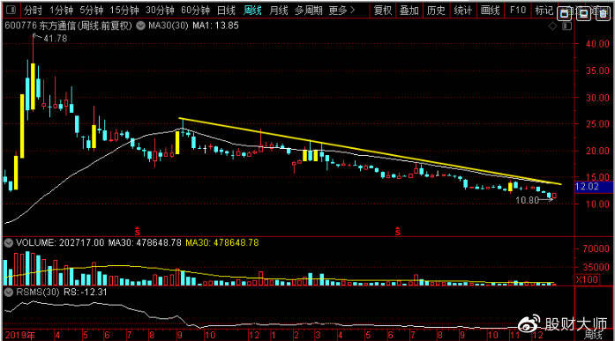Activate the 画线 drawing tools

(x=491, y=11)
